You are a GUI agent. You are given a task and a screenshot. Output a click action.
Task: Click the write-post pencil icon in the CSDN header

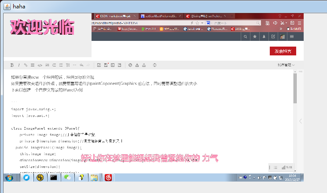[273, 36]
